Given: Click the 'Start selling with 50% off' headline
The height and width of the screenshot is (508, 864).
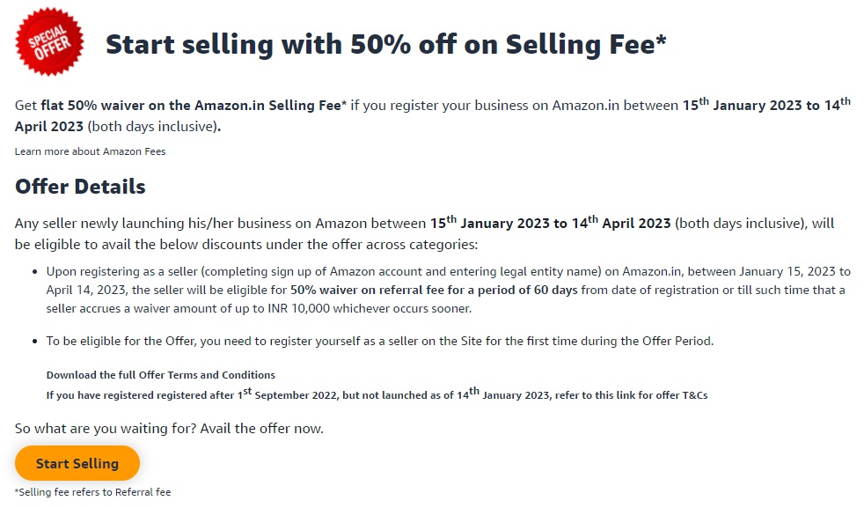Looking at the screenshot, I should (385, 45).
